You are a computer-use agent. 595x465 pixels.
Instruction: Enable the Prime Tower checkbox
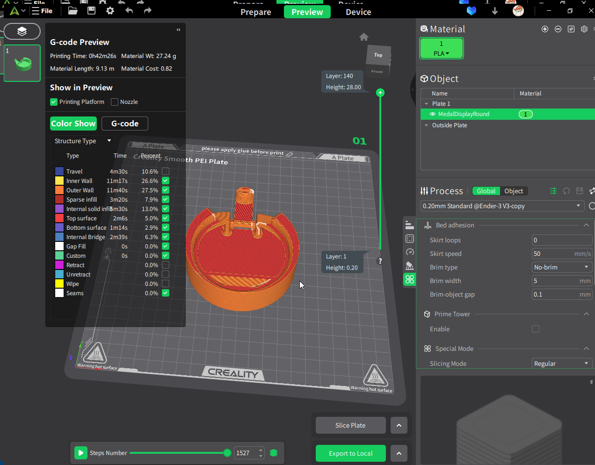point(536,329)
